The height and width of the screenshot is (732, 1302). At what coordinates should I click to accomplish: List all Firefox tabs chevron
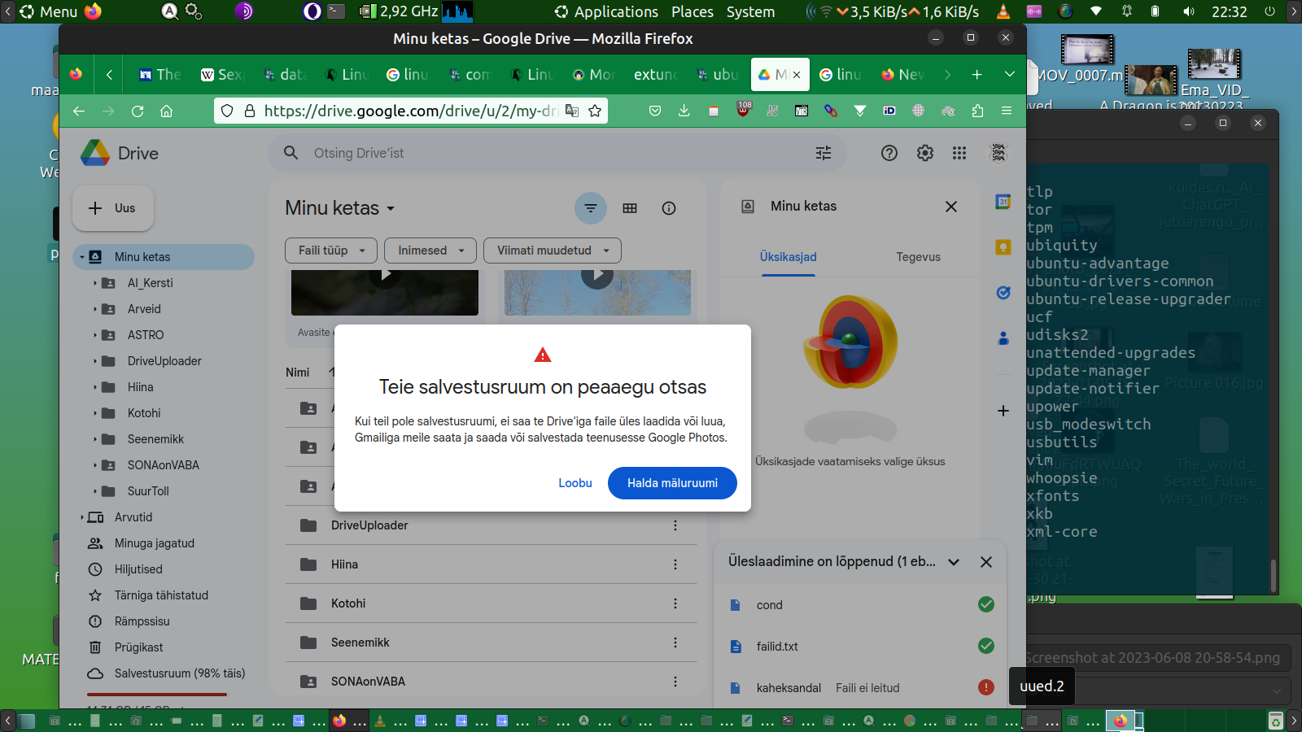[1010, 74]
